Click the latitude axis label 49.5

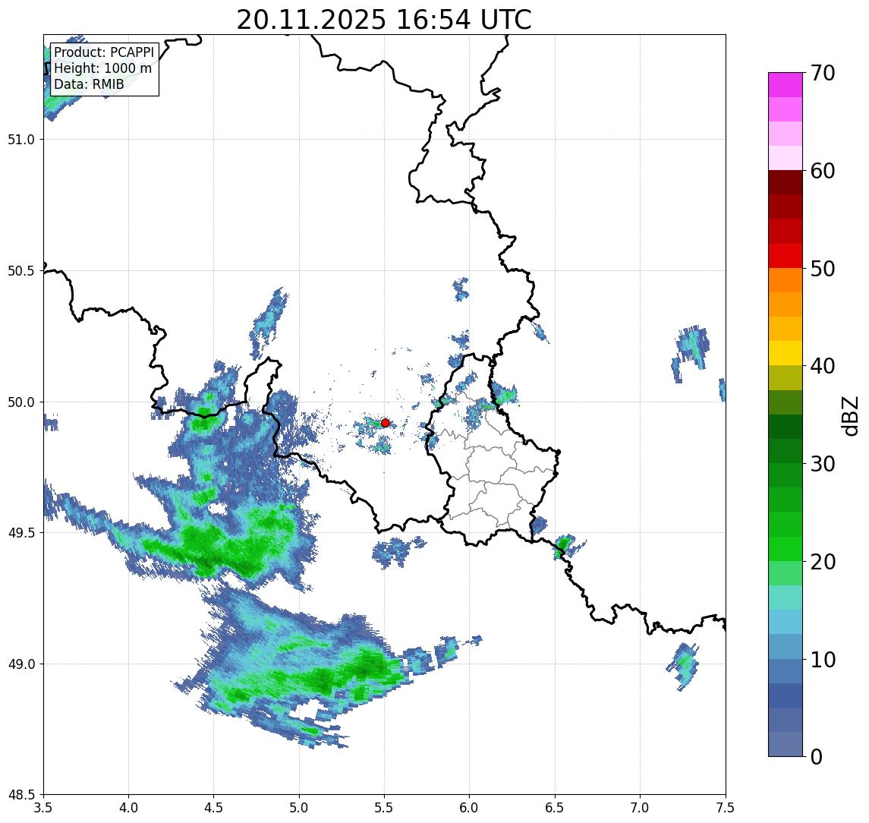click(21, 533)
